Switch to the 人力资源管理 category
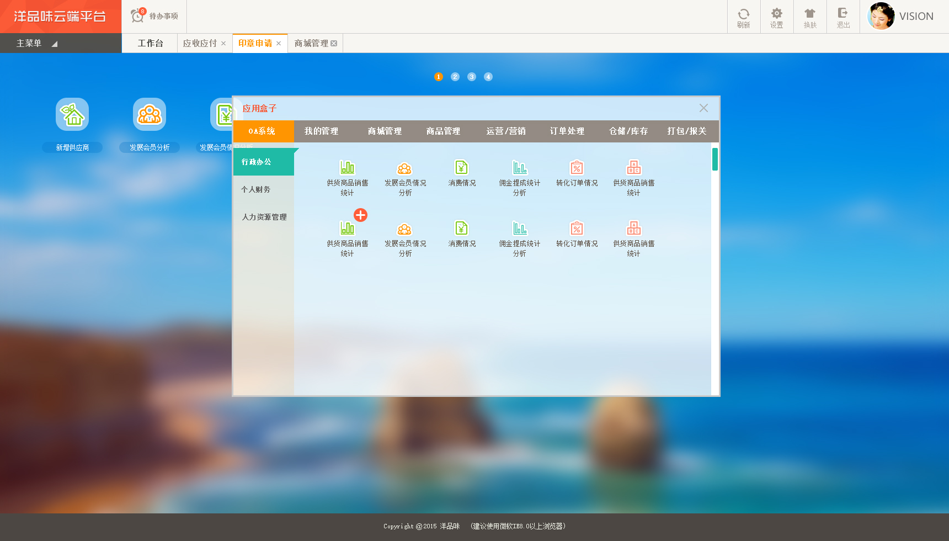 (x=264, y=217)
